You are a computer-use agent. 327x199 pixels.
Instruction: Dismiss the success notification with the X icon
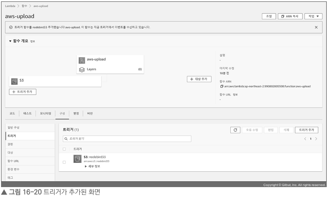click(x=316, y=27)
